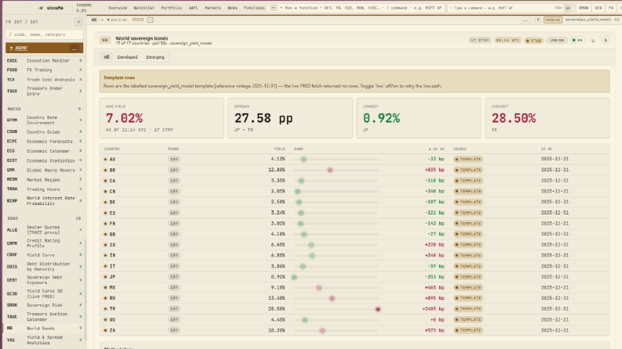
Task: Click the DEX shortcut button
Action: 598,8
